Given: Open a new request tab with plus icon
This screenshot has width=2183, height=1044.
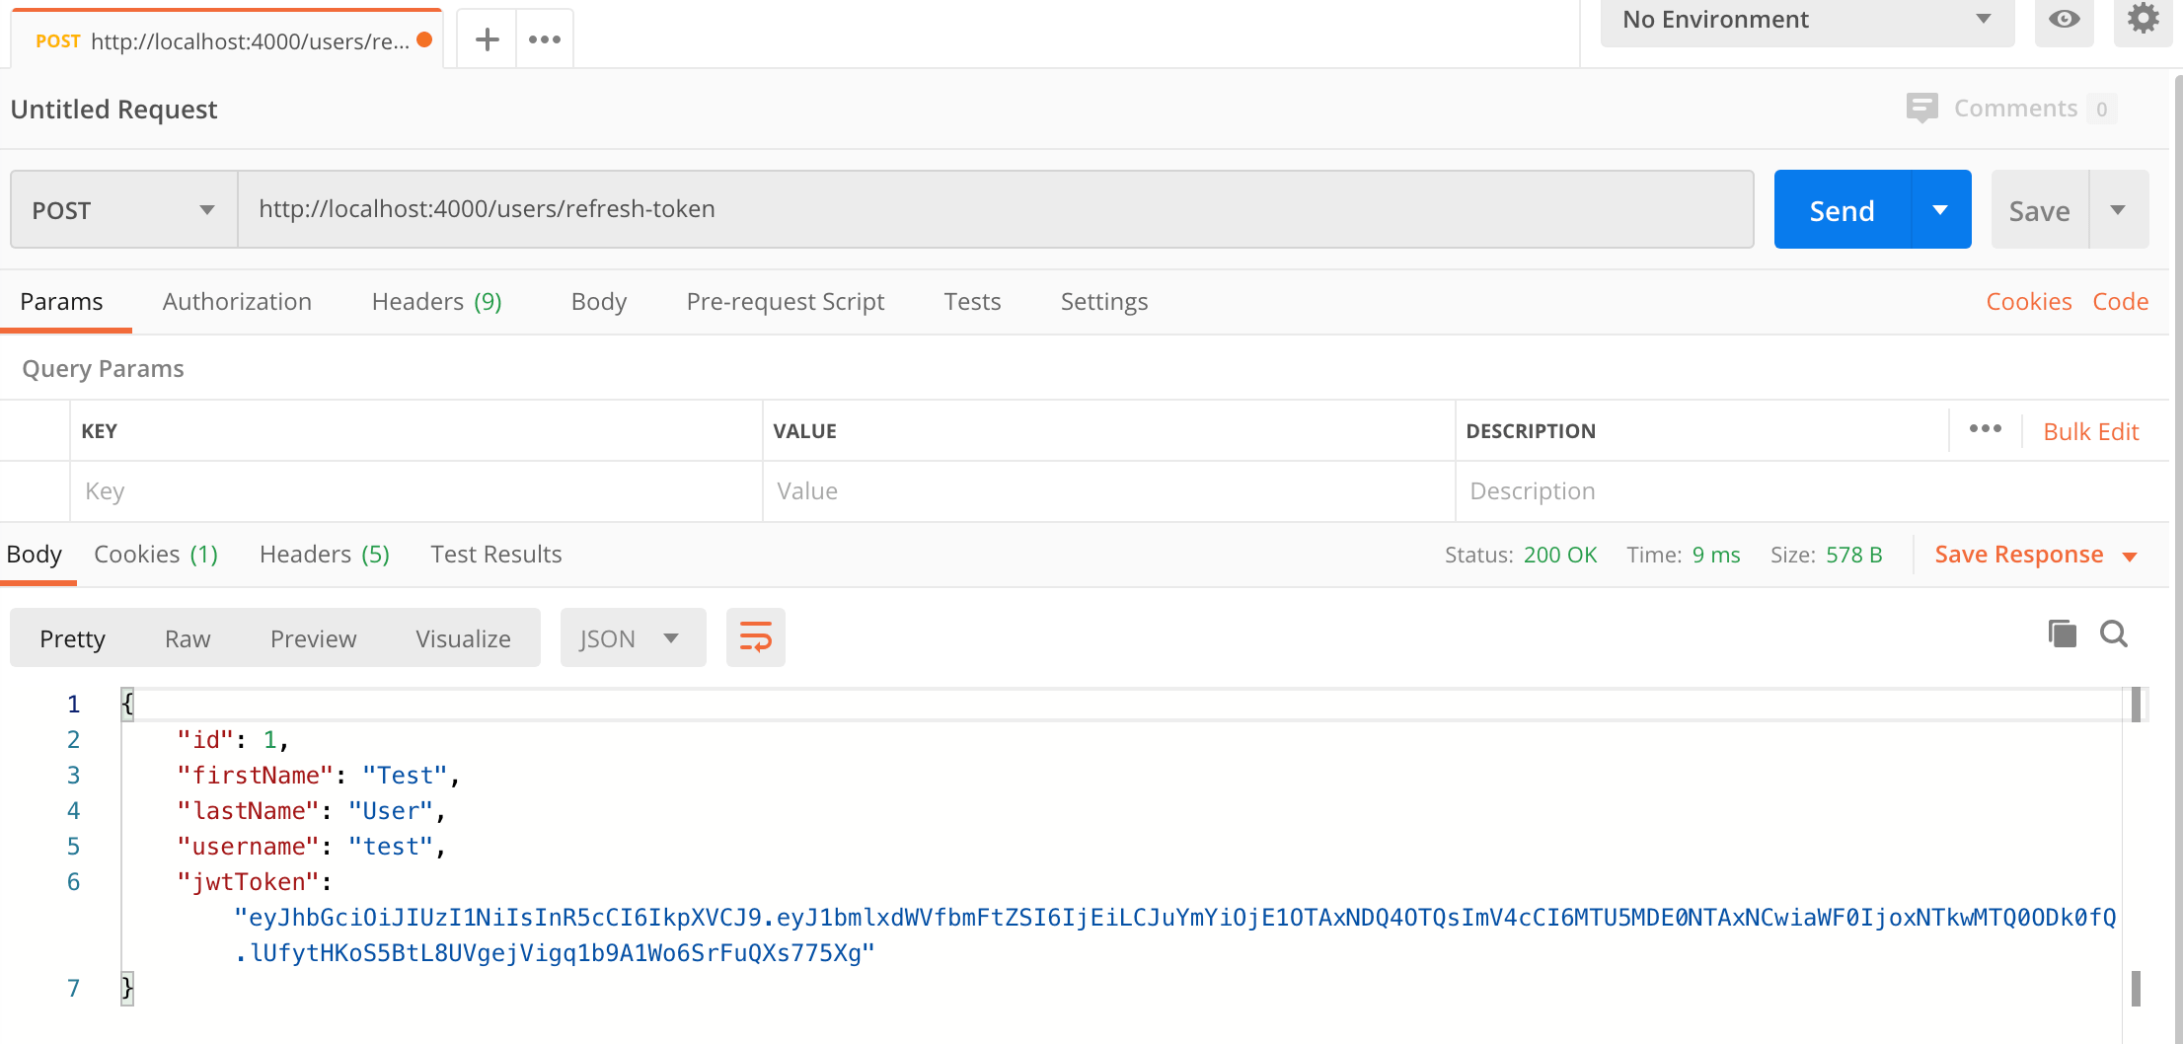Looking at the screenshot, I should coord(486,38).
